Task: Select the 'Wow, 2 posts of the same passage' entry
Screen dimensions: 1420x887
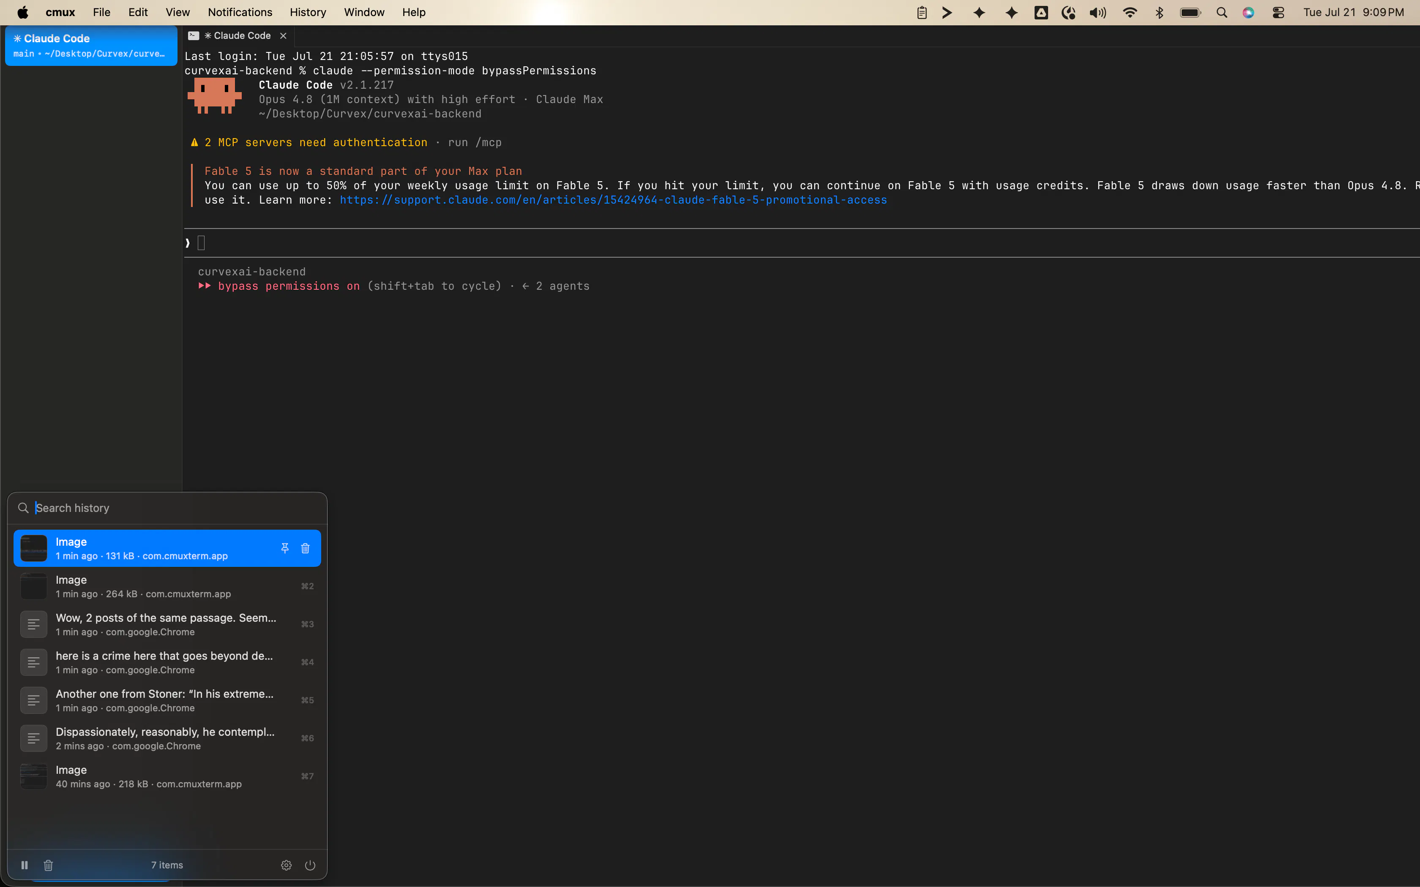Action: pos(167,624)
